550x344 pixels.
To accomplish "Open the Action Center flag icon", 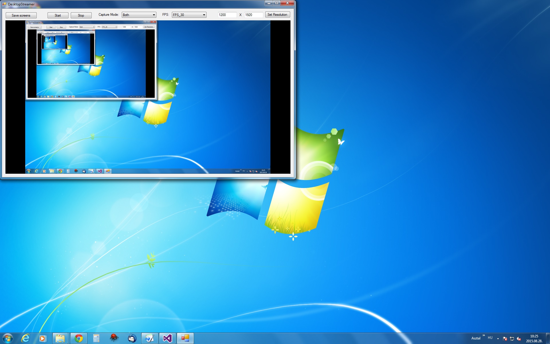I will (505, 339).
